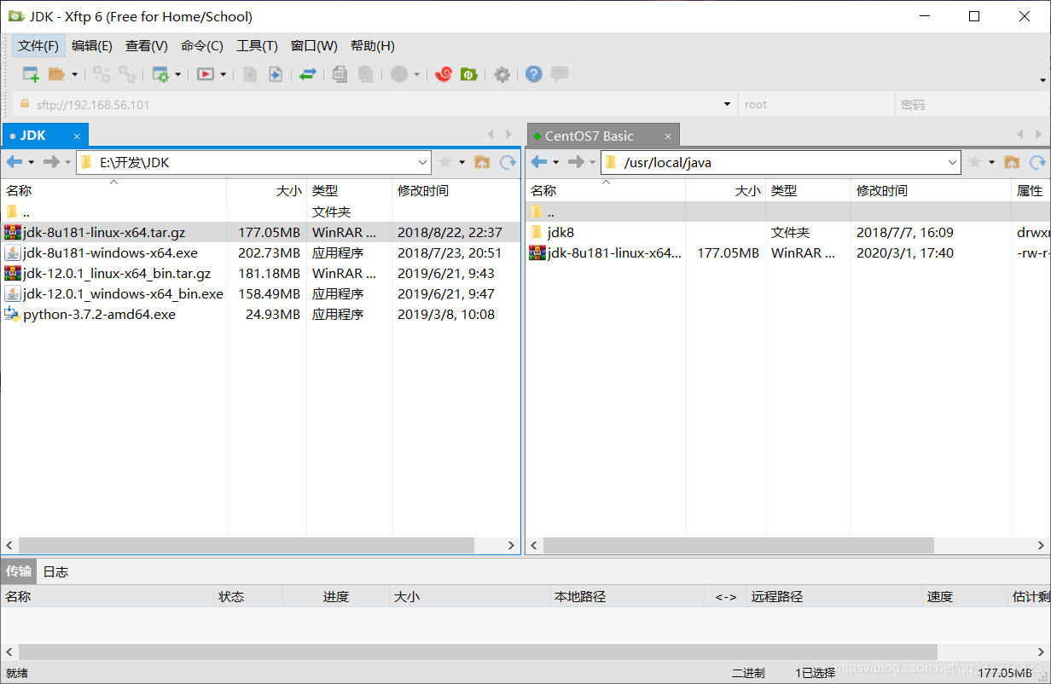Expand the remote path /usr/local/java dropdown

click(953, 162)
